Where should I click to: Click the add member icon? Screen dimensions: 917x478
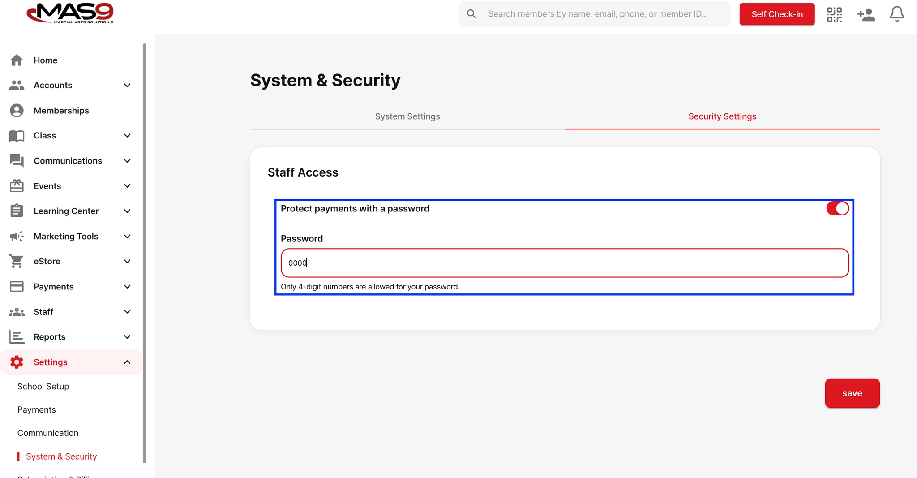click(x=866, y=14)
